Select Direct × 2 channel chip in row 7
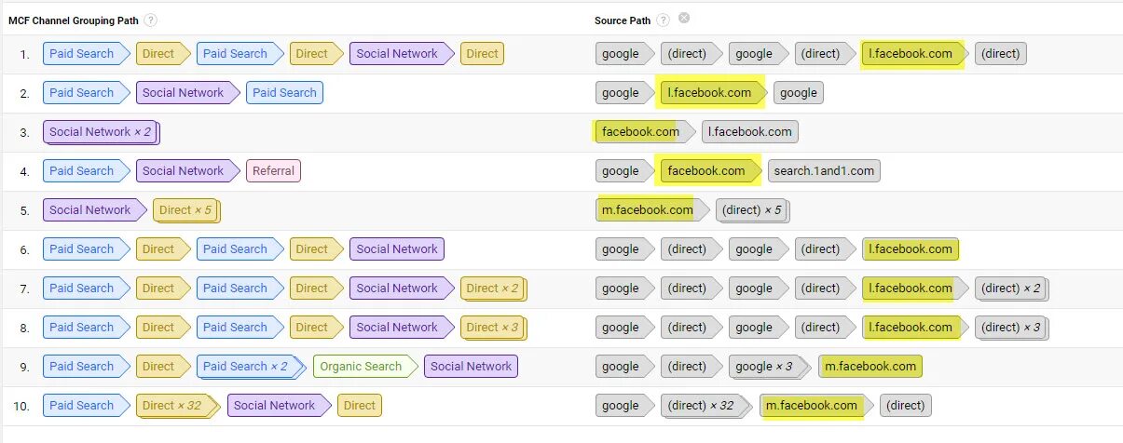Image resolution: width=1123 pixels, height=443 pixels. (x=491, y=289)
